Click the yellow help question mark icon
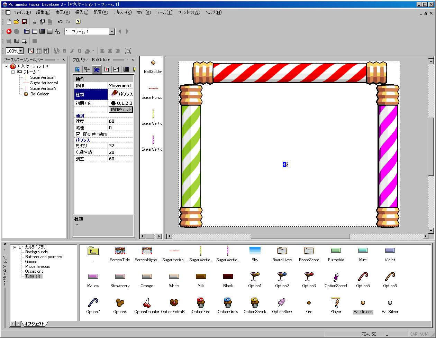Viewport: 436px width, 338px height. [x=78, y=22]
